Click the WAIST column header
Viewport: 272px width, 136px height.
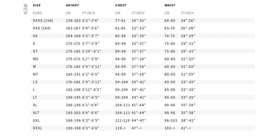(x=170, y=5)
